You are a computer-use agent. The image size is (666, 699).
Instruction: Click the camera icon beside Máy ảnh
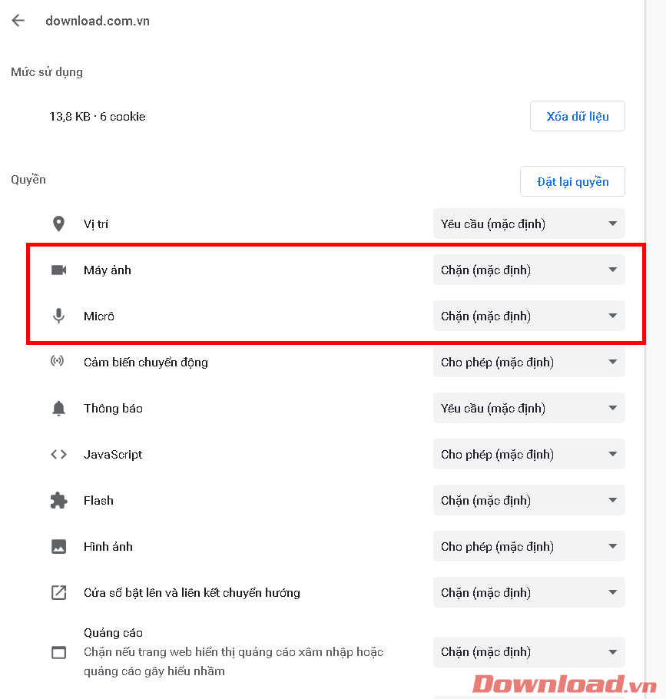point(58,270)
